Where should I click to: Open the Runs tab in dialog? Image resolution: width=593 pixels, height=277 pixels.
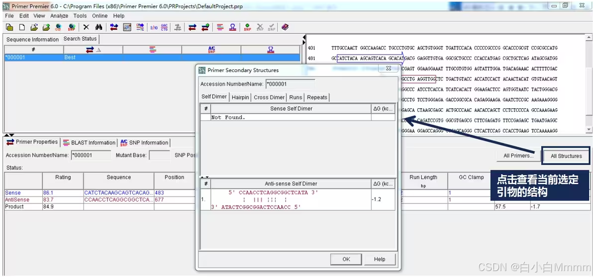[x=296, y=97]
